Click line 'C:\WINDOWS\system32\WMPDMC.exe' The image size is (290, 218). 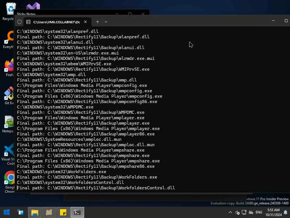pyautogui.click(x=55, y=107)
